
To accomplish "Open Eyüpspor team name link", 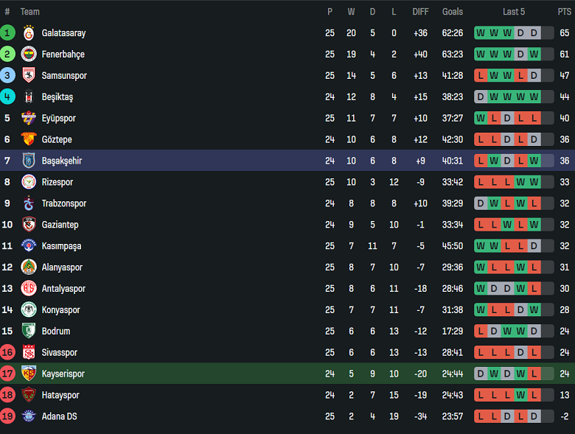I will point(59,119).
